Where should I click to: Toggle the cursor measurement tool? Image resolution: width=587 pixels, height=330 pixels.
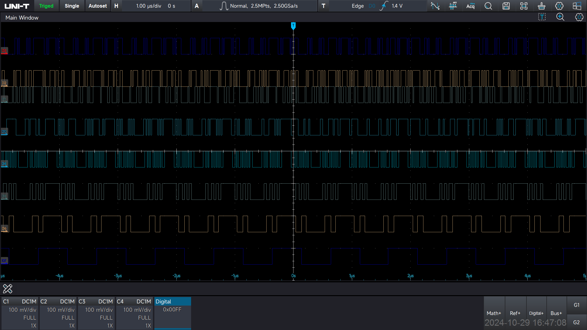[x=542, y=17]
